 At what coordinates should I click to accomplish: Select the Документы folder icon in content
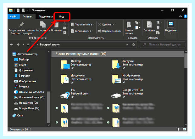coord(65,79)
